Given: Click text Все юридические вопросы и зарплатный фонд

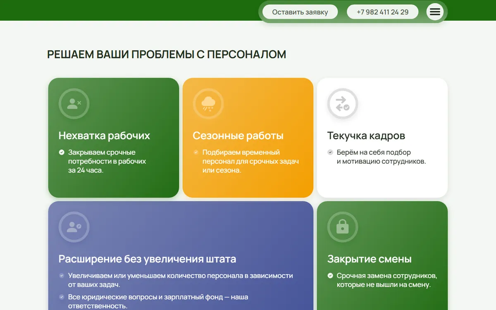Looking at the screenshot, I should pyautogui.click(x=158, y=301).
